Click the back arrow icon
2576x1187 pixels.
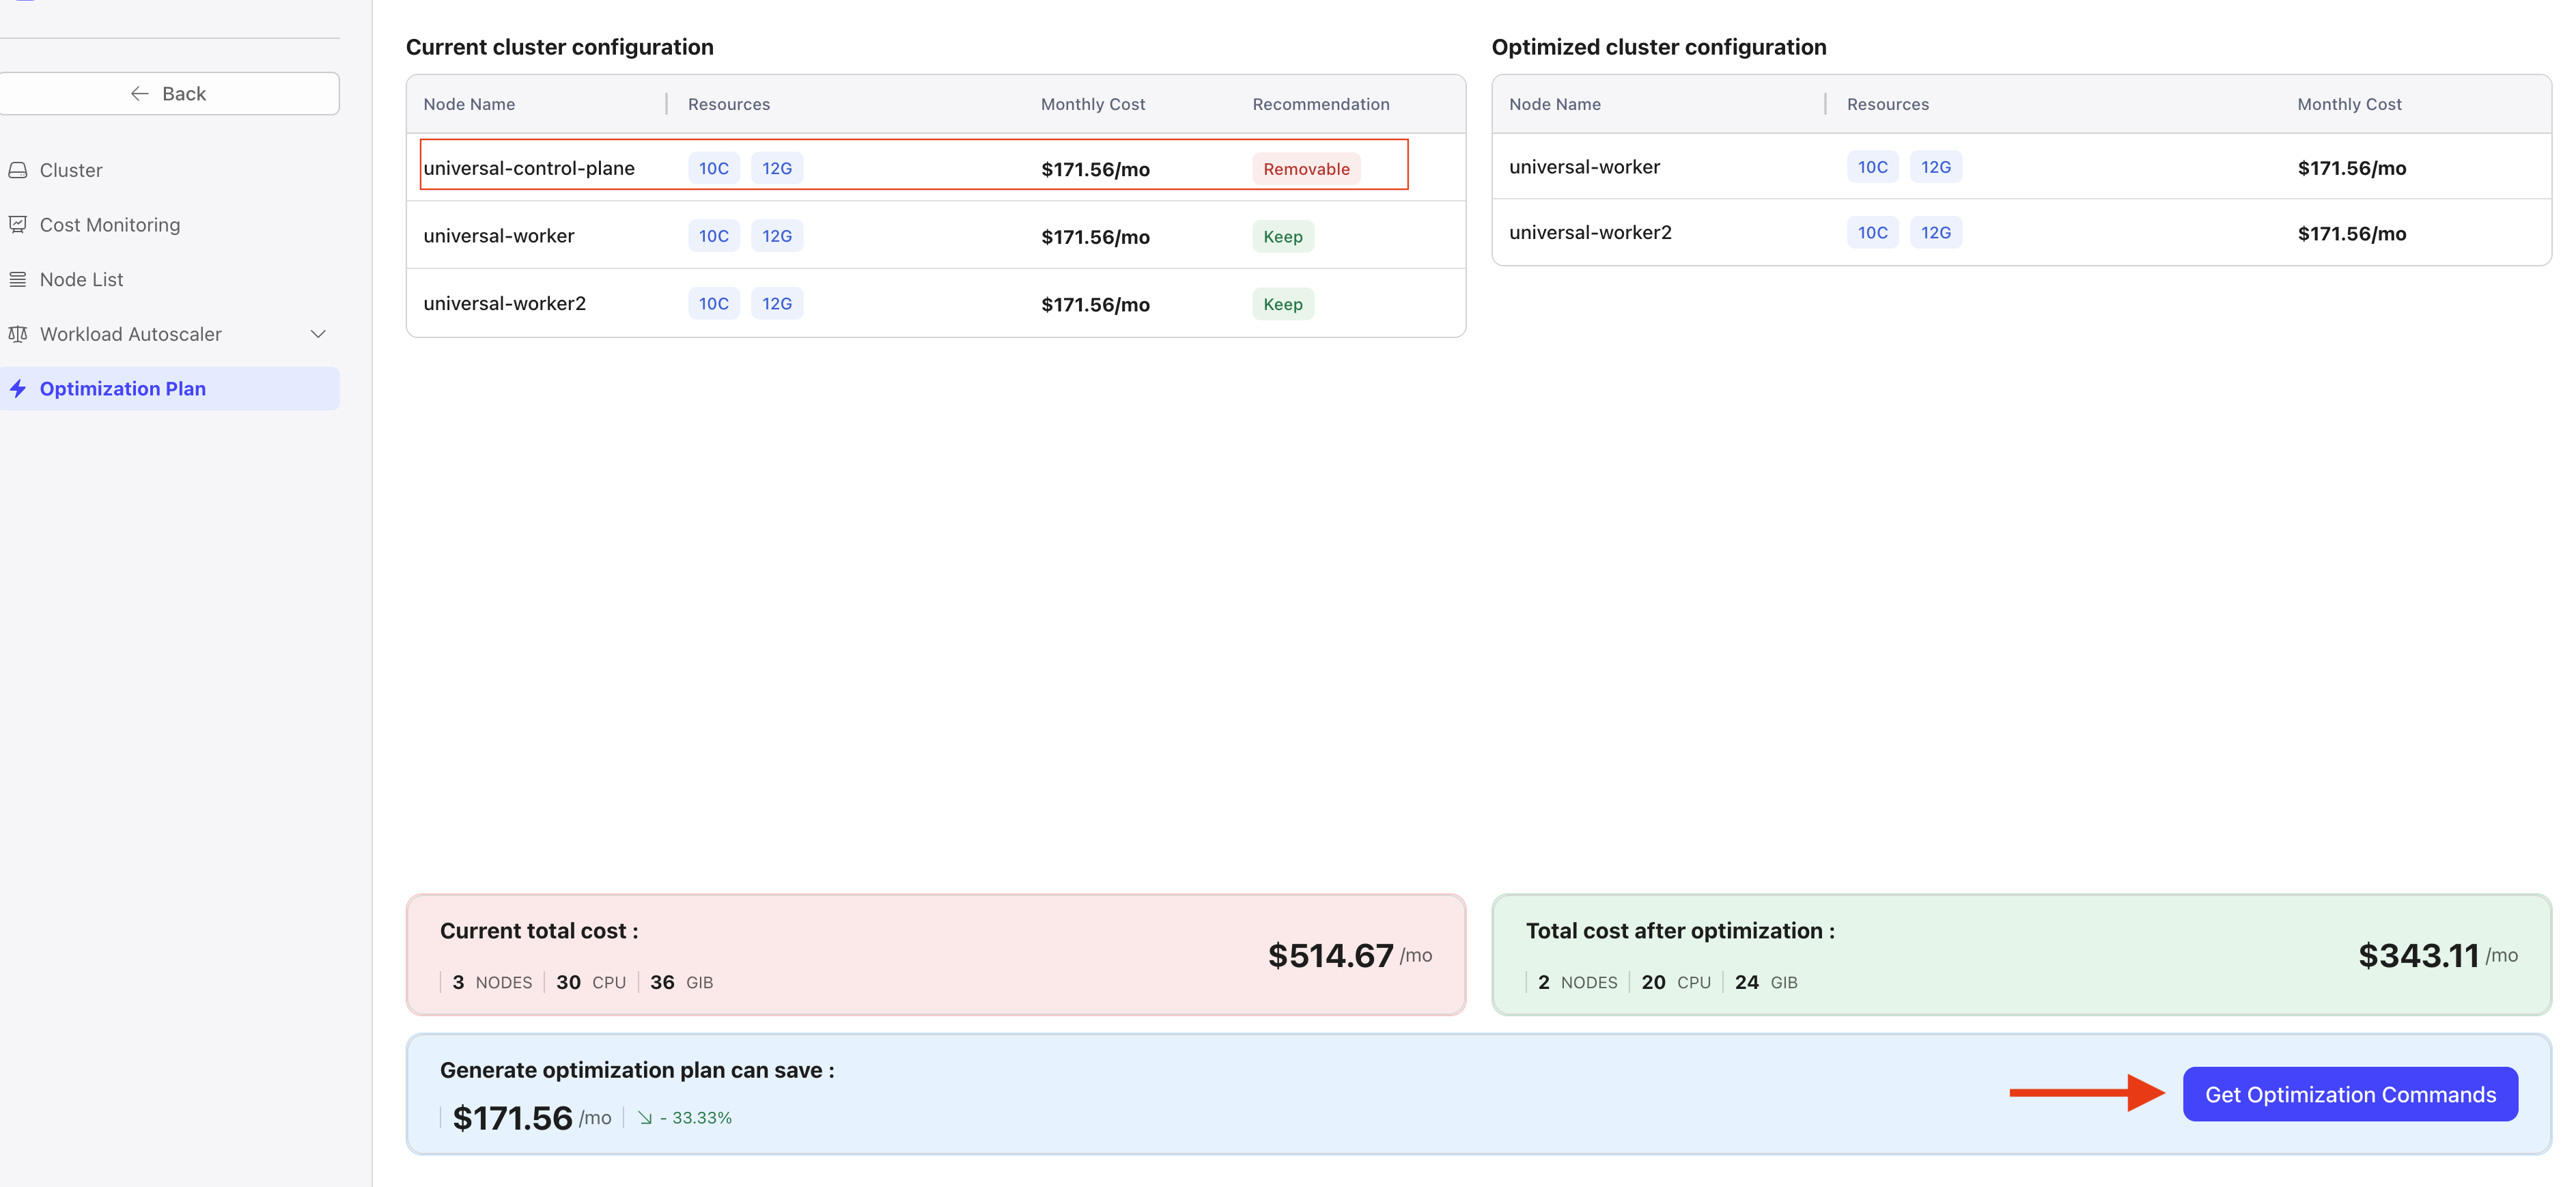[140, 93]
